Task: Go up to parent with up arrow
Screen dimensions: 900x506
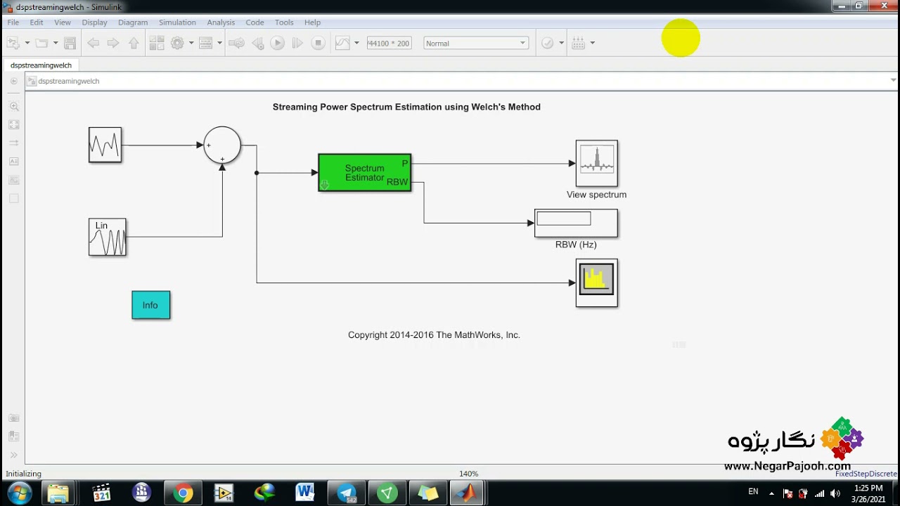Action: [x=134, y=43]
